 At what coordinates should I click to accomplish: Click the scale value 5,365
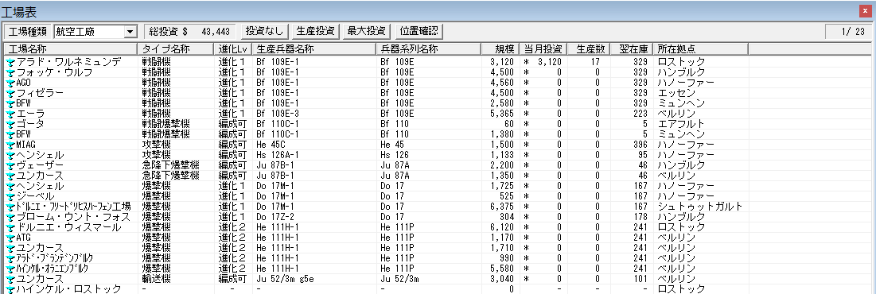[x=502, y=114]
